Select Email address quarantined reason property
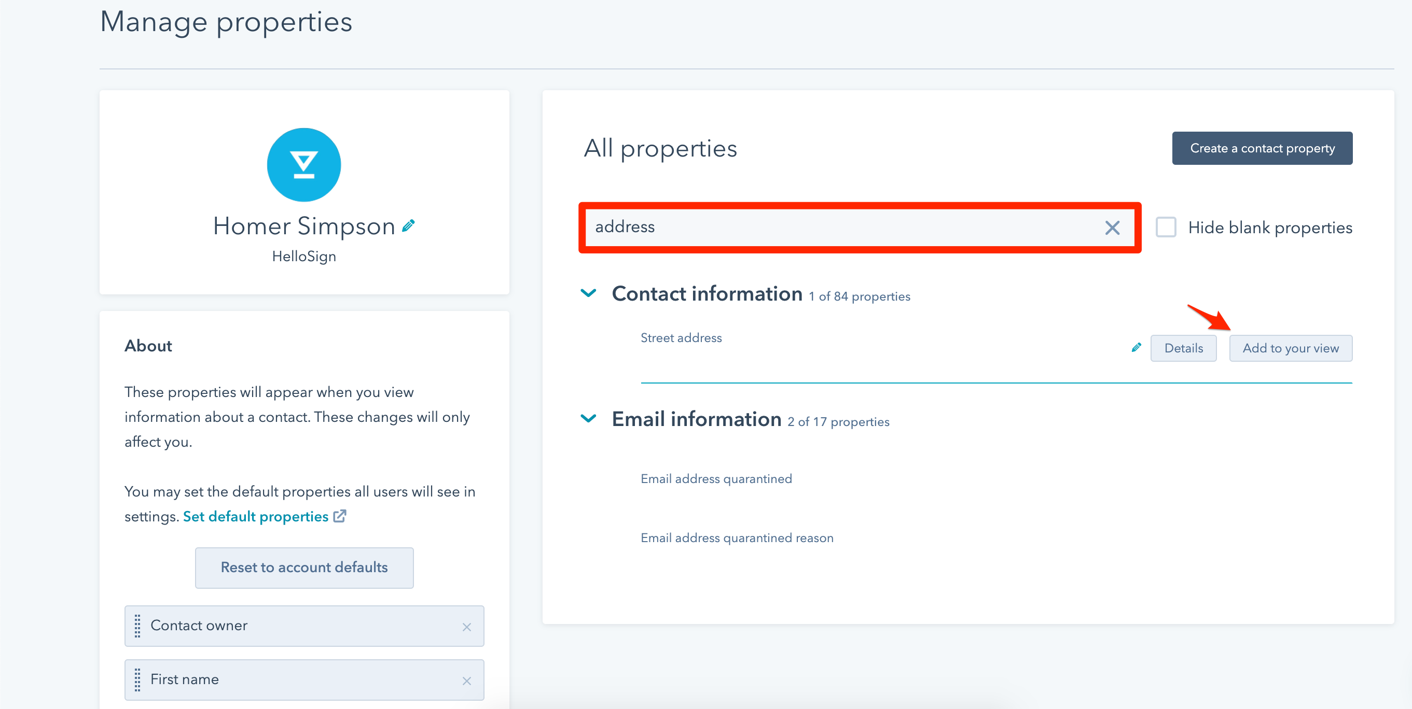 pyautogui.click(x=737, y=538)
